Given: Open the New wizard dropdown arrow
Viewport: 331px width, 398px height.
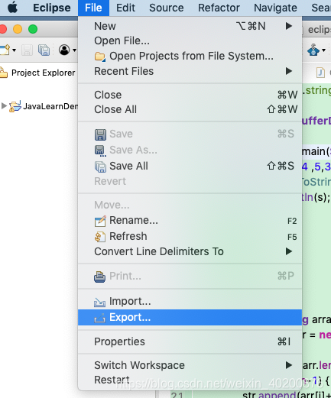Looking at the screenshot, I should (15, 50).
